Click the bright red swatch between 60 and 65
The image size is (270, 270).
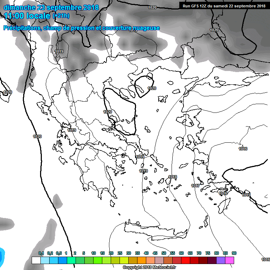(x=186, y=260)
